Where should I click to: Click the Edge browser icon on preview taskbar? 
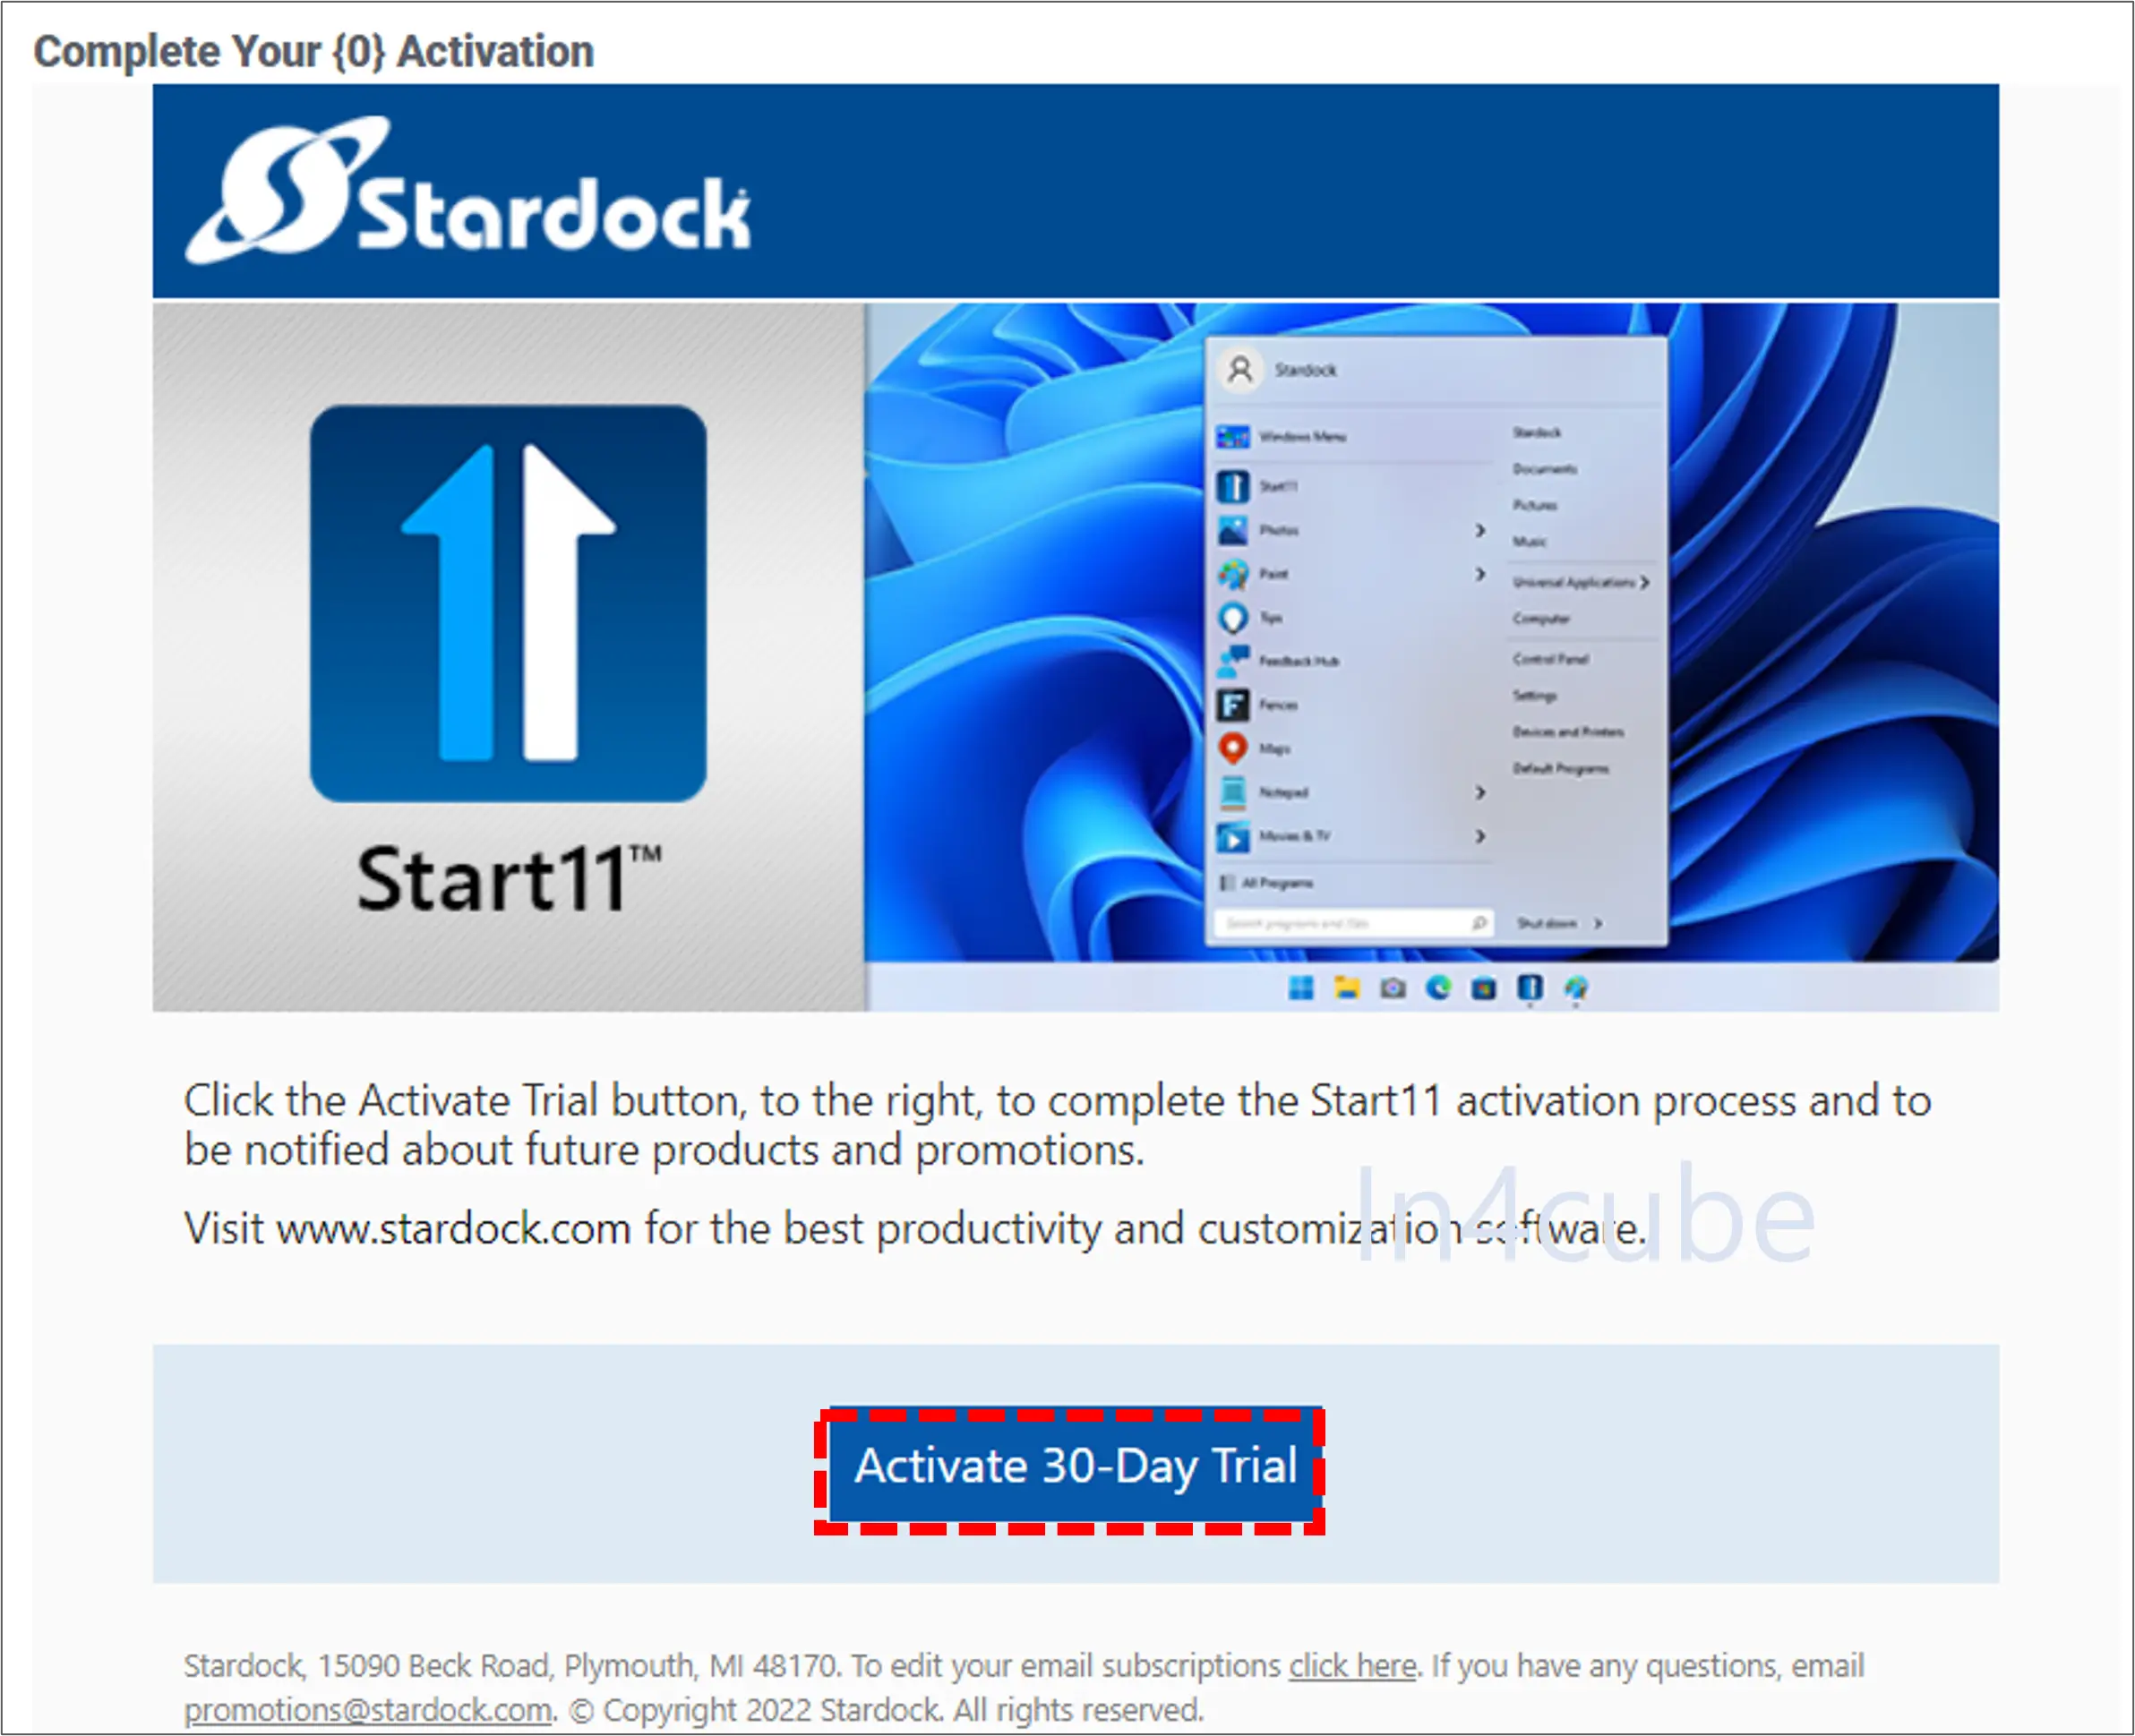pyautogui.click(x=1438, y=988)
